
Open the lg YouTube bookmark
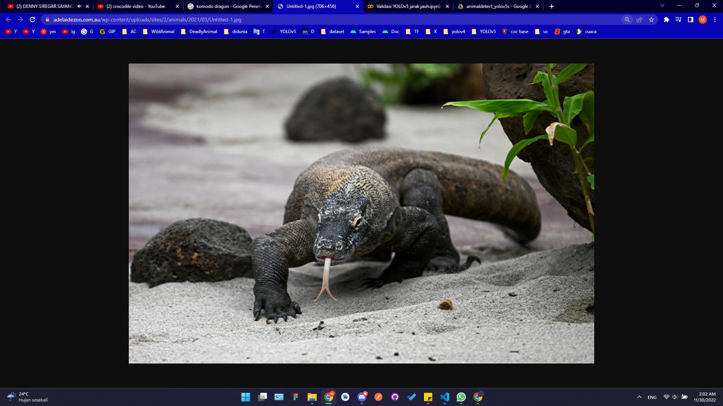click(69, 32)
